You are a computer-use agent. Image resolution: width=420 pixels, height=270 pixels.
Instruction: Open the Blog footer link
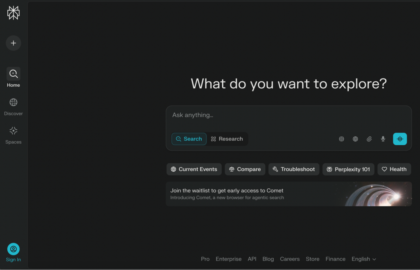(268, 259)
